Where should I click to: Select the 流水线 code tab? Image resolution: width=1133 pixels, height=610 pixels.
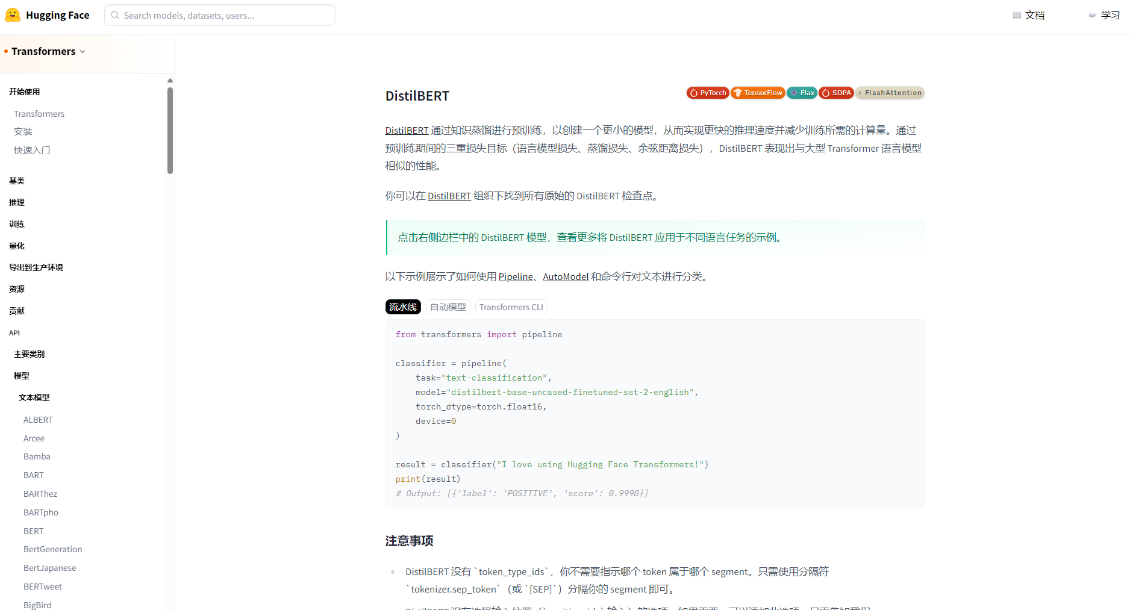click(403, 307)
